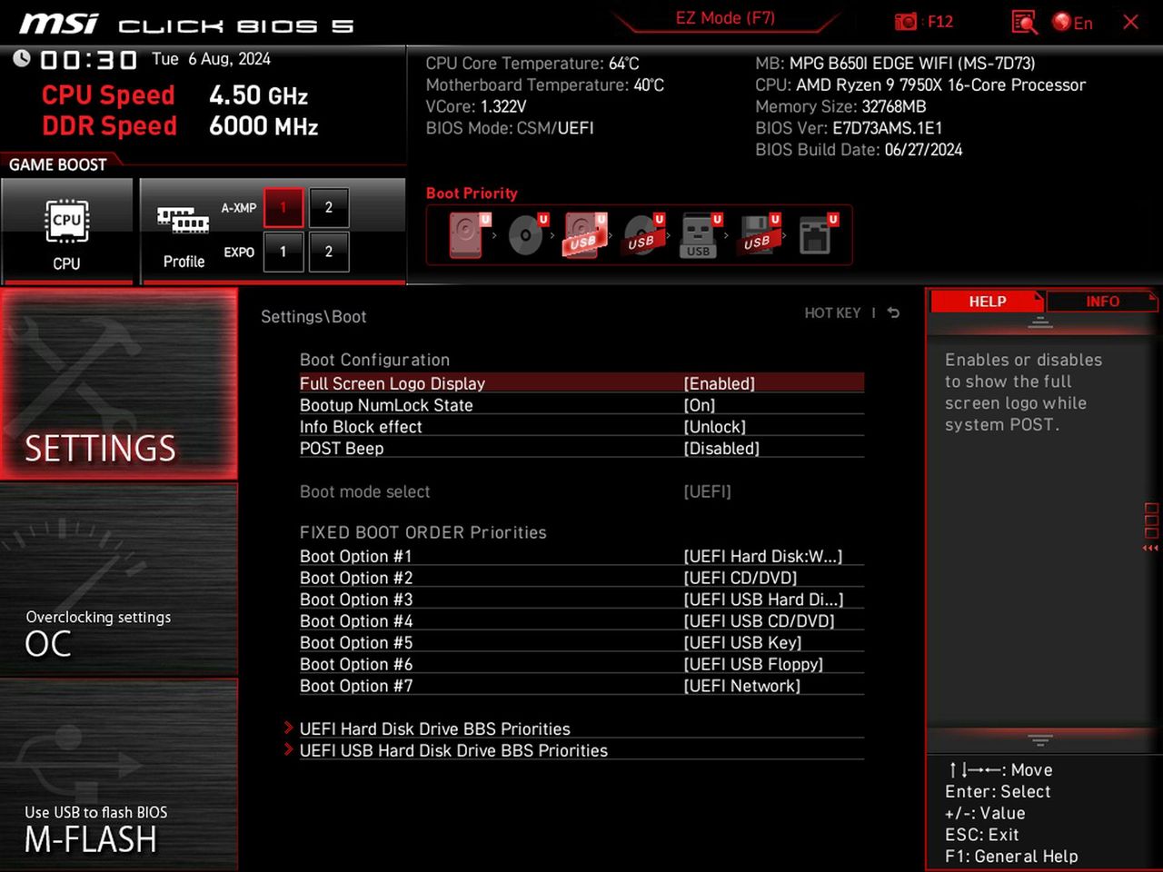1163x872 pixels.
Task: Select the POST Beep label
Action: (342, 449)
